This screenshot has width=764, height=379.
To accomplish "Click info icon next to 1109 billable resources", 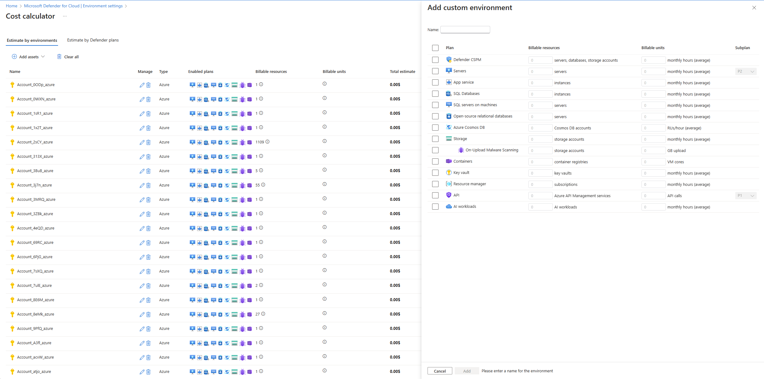I will tap(267, 142).
